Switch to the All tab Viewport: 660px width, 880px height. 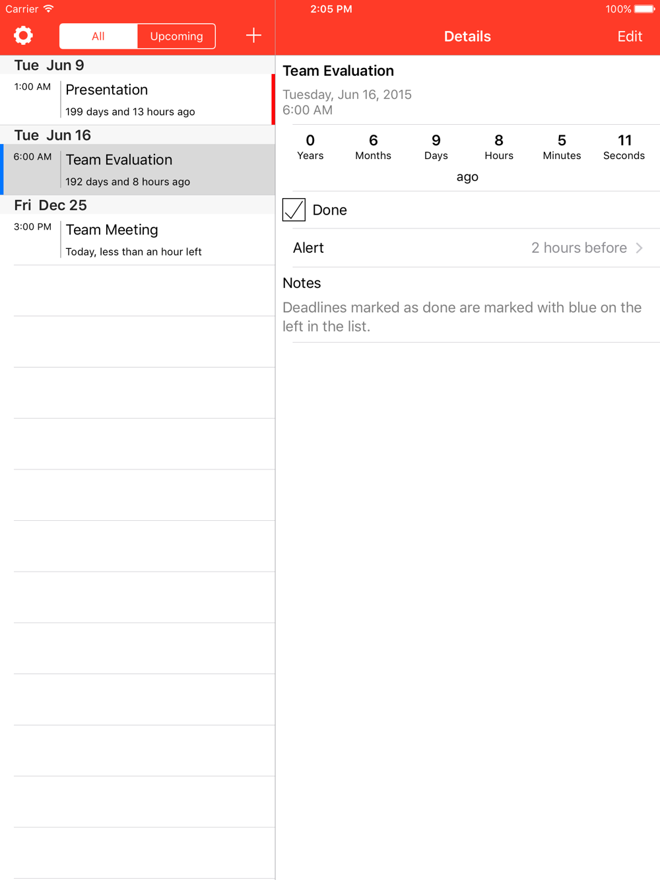click(x=98, y=36)
